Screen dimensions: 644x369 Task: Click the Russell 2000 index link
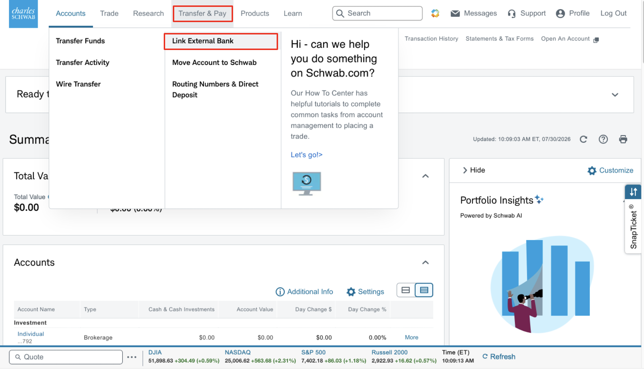pos(390,352)
